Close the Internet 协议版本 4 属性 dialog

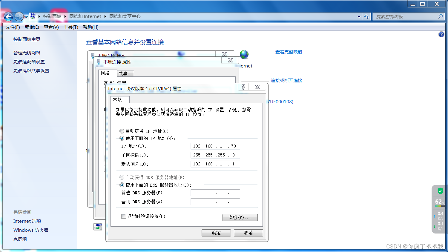[257, 87]
